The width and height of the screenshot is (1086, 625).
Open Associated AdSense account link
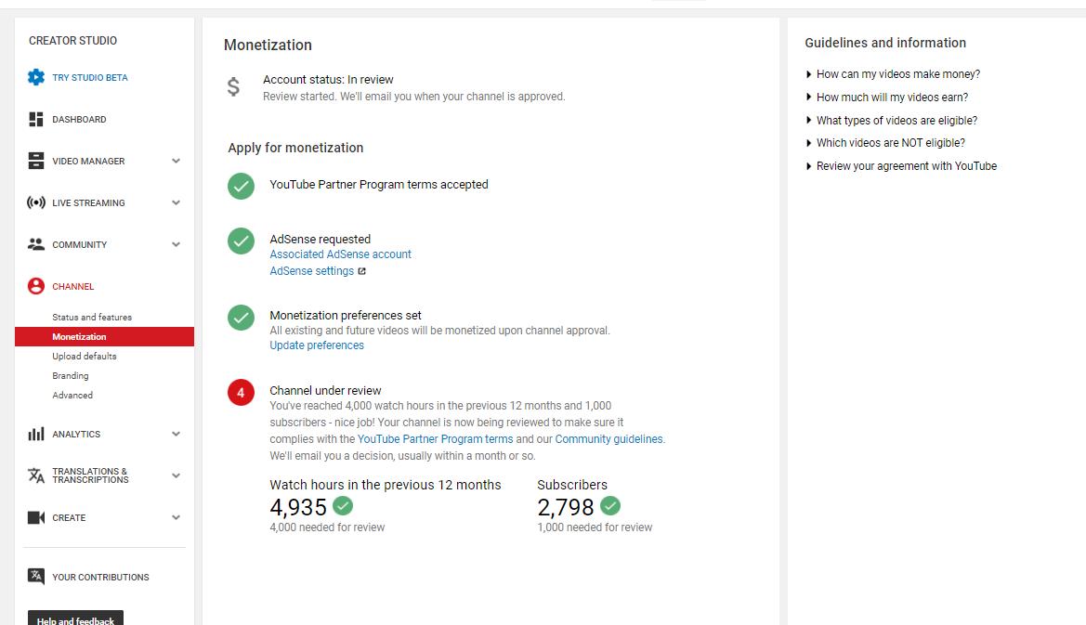341,254
